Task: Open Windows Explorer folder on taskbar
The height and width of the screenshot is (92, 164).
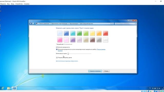Action: tap(8, 88)
